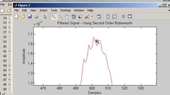
Task: Save the figure with the floppy disk icon
Action: 29,17
